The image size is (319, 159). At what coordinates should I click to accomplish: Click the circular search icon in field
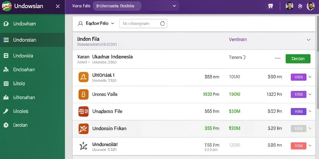(x=162, y=24)
